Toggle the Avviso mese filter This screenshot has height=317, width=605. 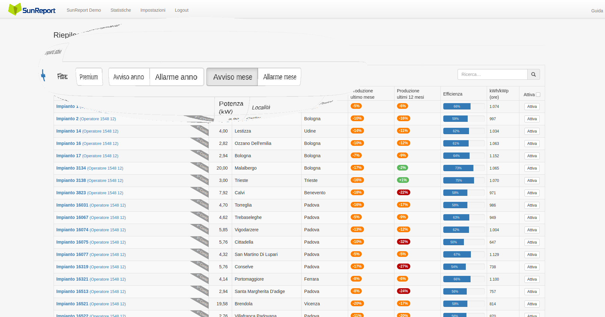pos(232,77)
